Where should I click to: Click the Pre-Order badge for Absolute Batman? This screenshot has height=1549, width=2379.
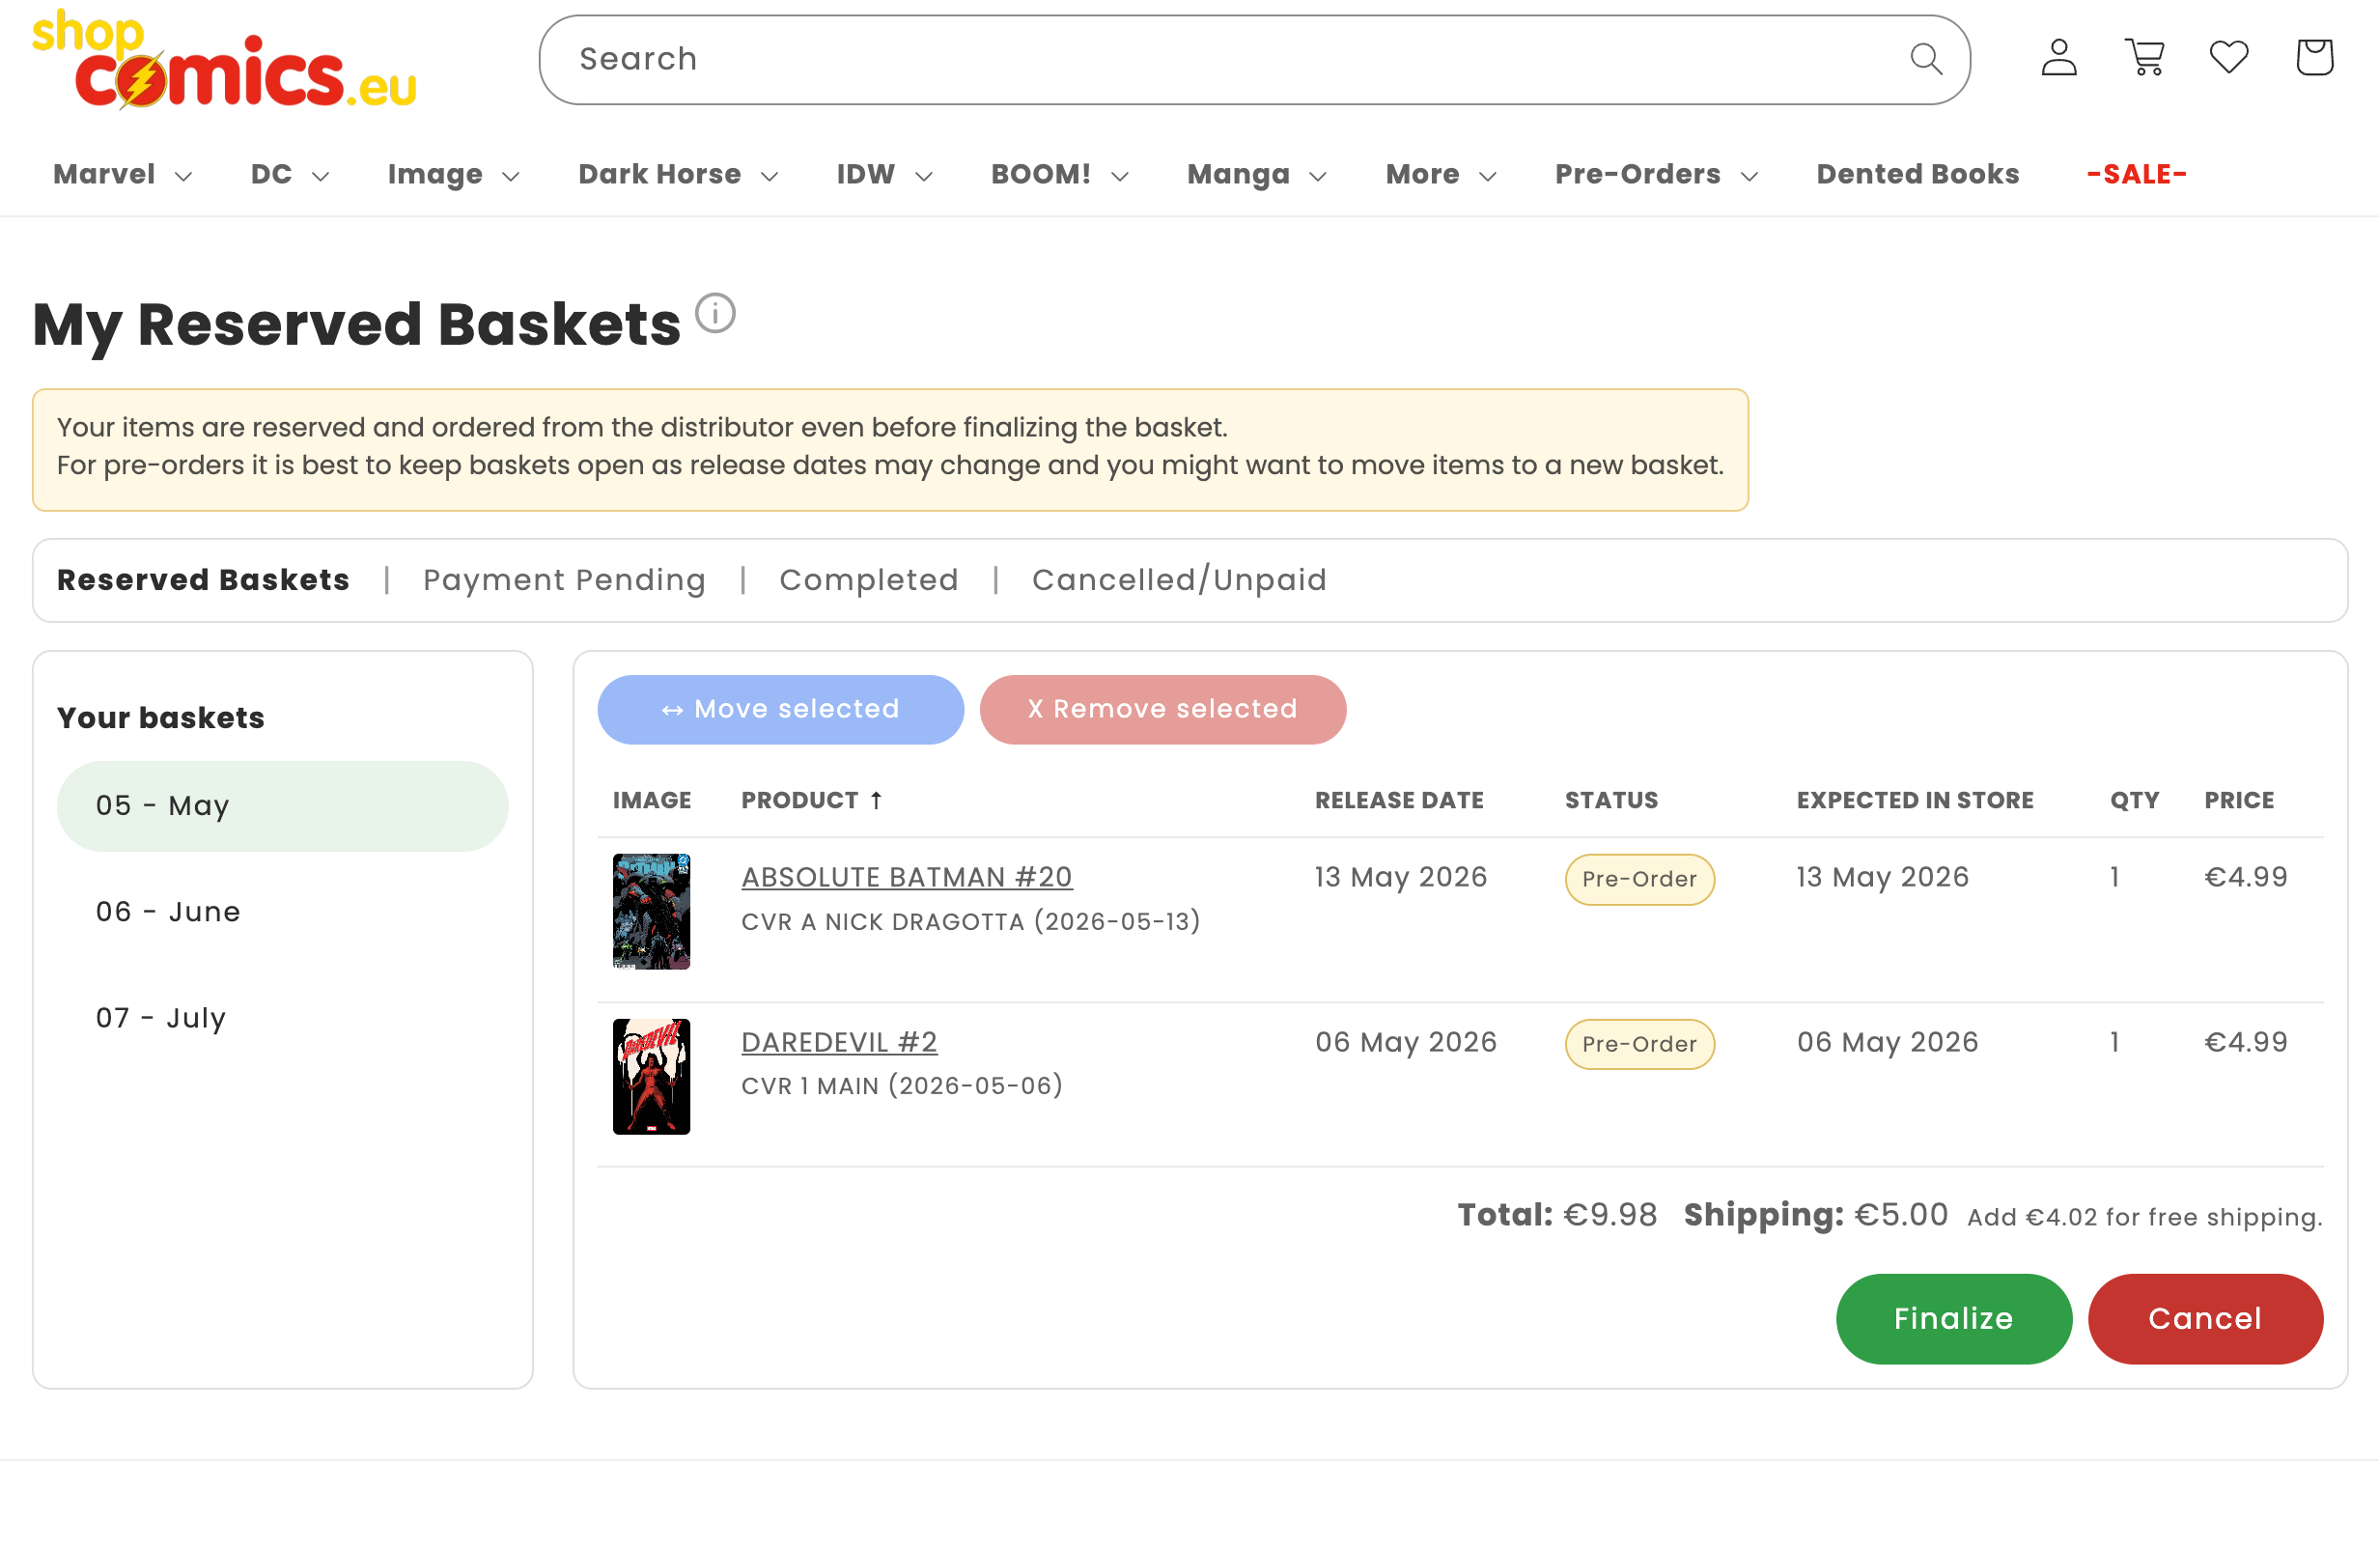coord(1639,879)
